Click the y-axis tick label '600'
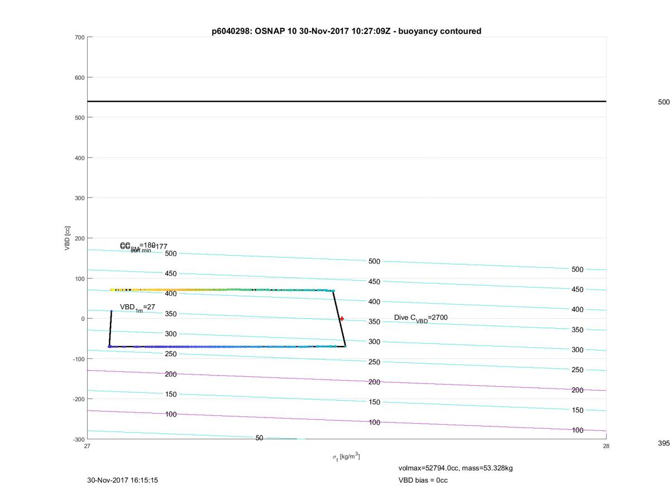Viewport: 670px width, 494px height. click(80, 78)
